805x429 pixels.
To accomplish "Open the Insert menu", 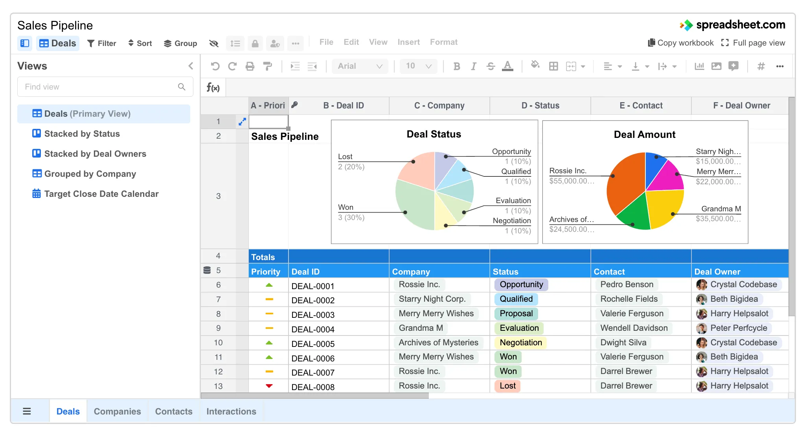I will click(x=408, y=42).
